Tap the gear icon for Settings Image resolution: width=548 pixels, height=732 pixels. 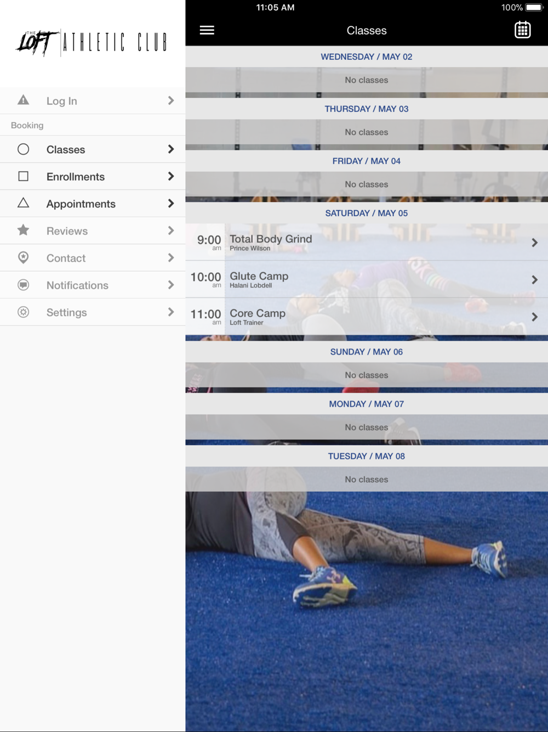point(23,312)
